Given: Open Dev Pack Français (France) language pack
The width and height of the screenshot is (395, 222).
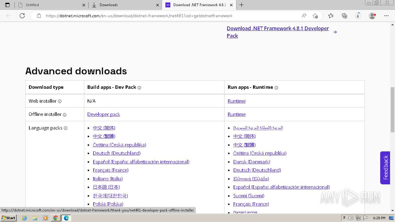Looking at the screenshot, I should (x=111, y=170).
